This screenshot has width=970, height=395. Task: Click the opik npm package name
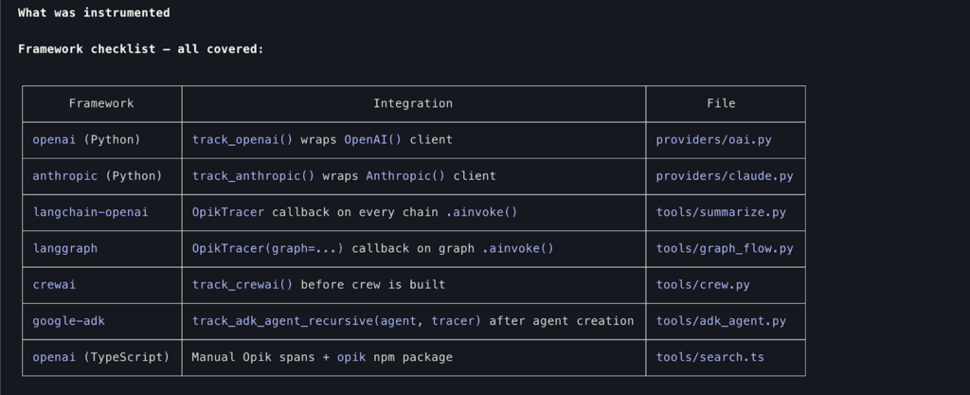(351, 357)
